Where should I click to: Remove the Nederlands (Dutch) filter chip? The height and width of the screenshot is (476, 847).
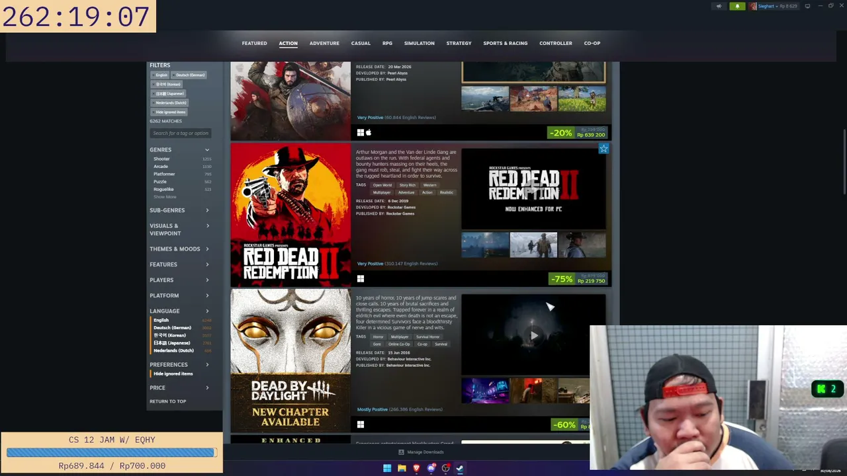click(x=170, y=103)
